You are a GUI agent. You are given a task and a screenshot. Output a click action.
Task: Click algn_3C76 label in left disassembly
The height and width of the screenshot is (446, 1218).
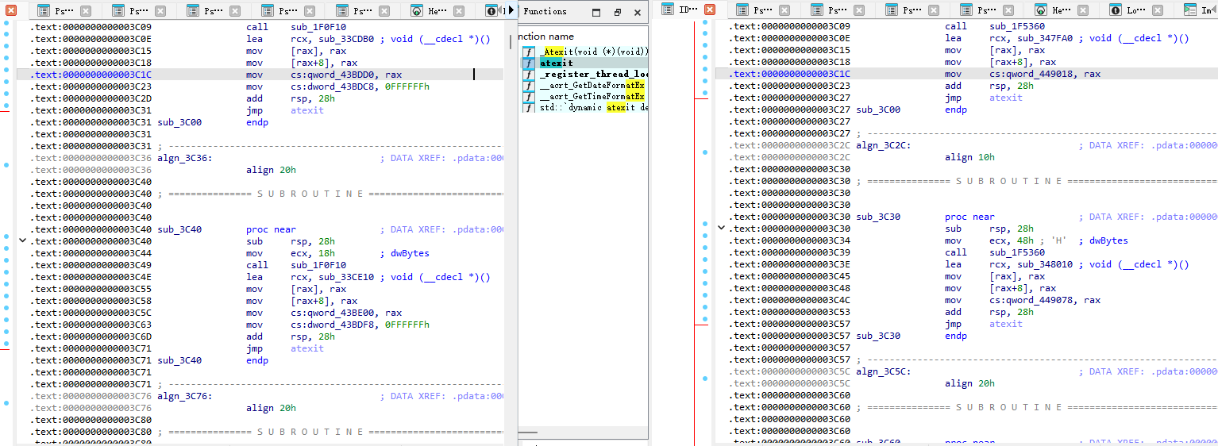click(184, 396)
